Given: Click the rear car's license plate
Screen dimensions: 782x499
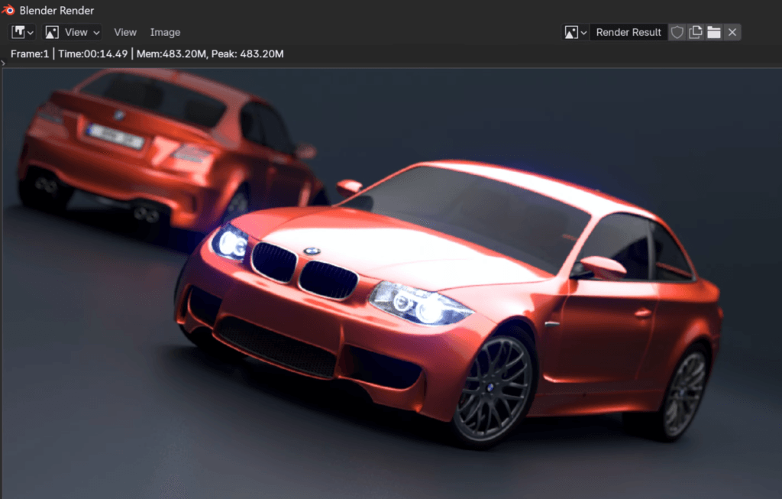Looking at the screenshot, I should 115,136.
